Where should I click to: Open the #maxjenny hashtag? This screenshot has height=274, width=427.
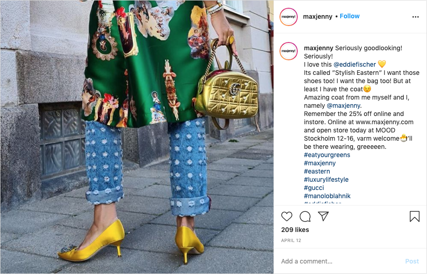pyautogui.click(x=320, y=163)
